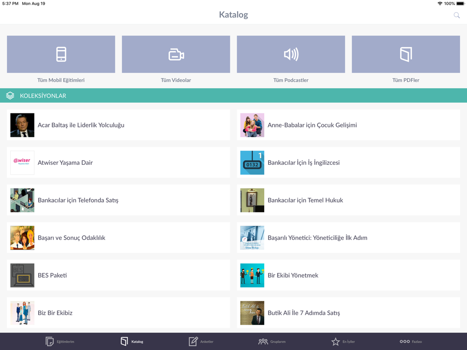Select "BES Paketi" title
The height and width of the screenshot is (350, 467).
pos(52,275)
